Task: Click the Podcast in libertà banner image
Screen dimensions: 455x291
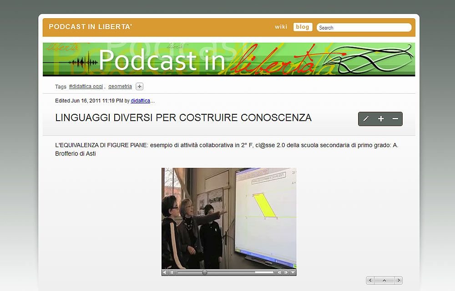Action: click(x=229, y=60)
